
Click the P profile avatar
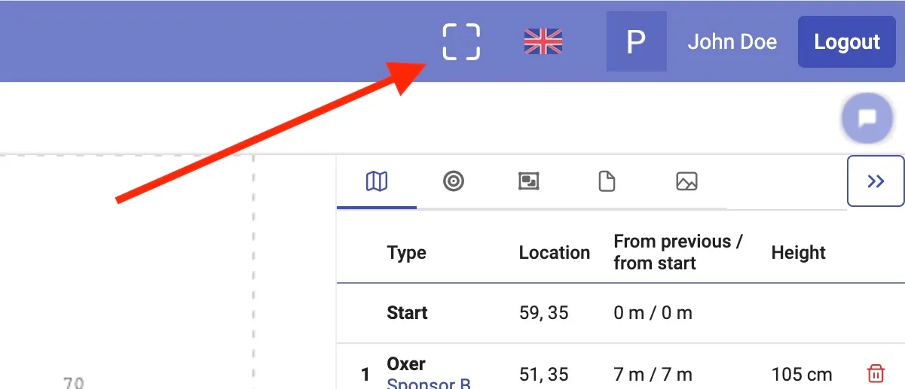[x=636, y=41]
